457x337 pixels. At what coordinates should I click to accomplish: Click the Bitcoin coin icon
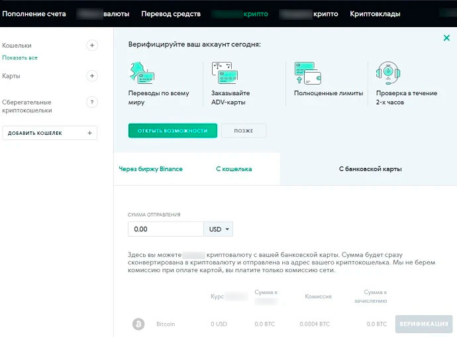138,324
